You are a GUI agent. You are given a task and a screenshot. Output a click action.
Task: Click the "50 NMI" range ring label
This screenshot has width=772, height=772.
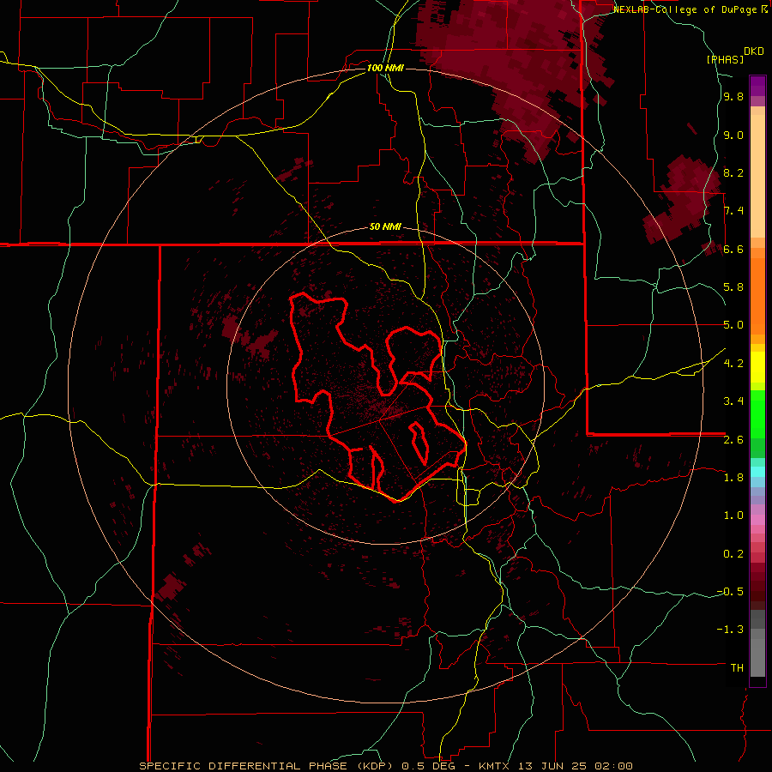click(385, 226)
